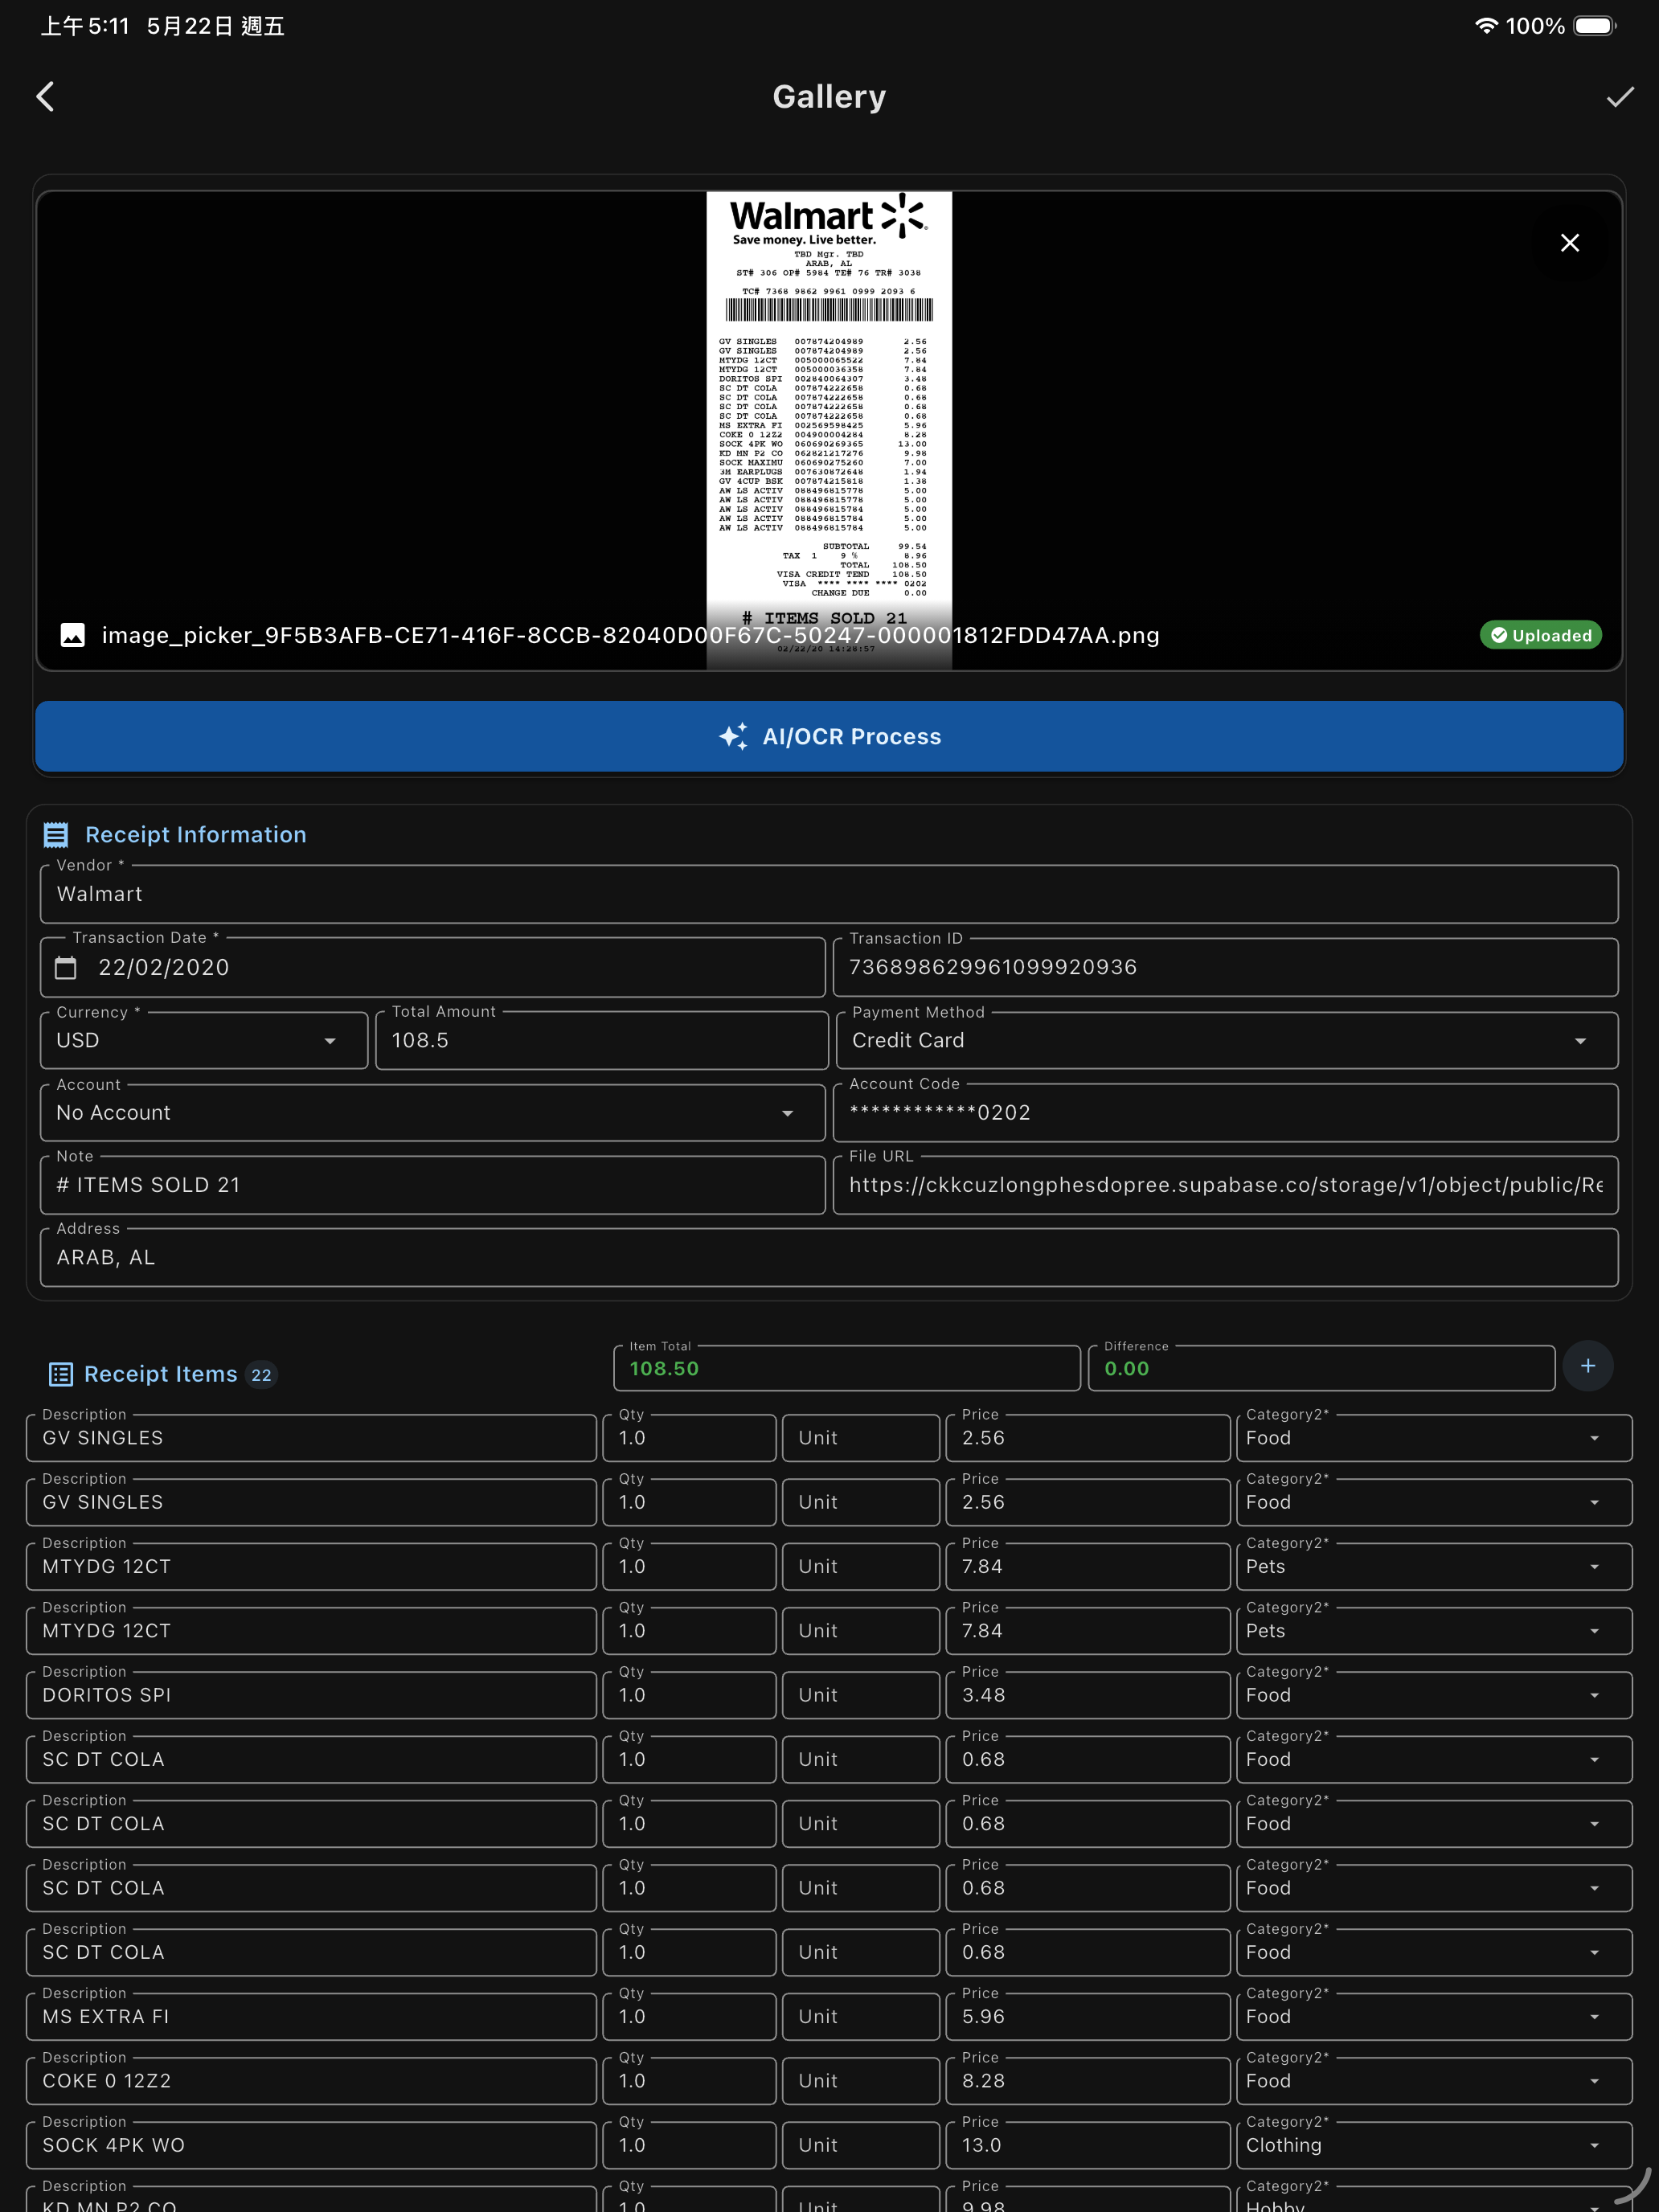This screenshot has width=1659, height=2212.
Task: Click the Item Total field 108.50
Action: [847, 1368]
